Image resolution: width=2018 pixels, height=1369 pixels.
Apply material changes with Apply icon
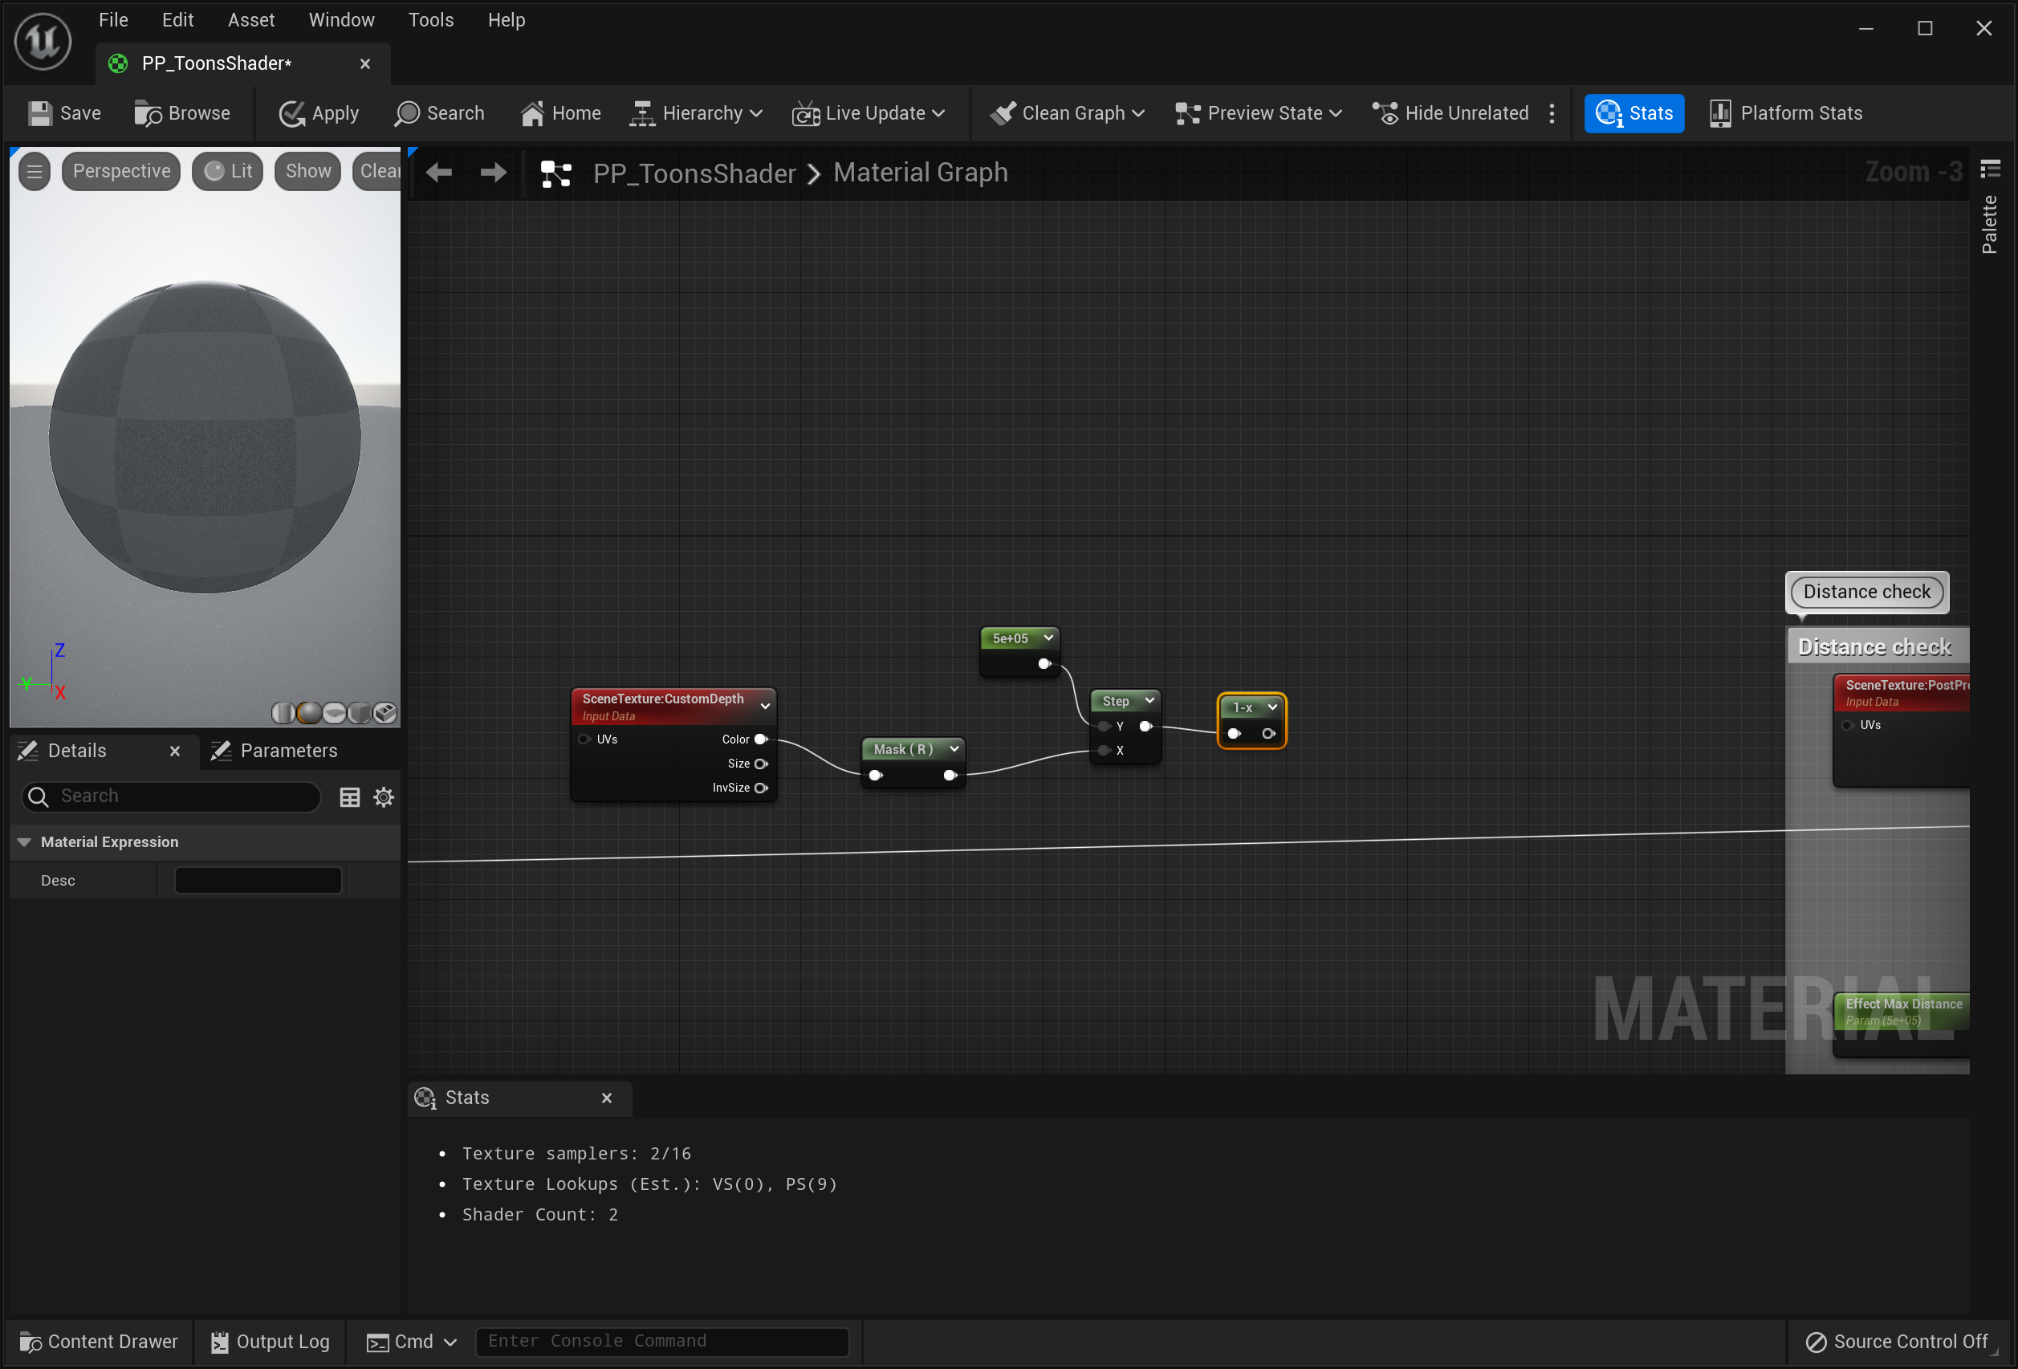291,113
